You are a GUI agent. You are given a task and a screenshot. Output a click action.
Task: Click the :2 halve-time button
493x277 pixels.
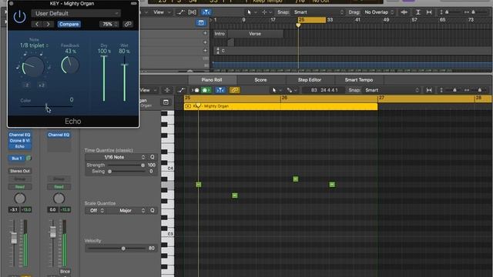point(27,85)
